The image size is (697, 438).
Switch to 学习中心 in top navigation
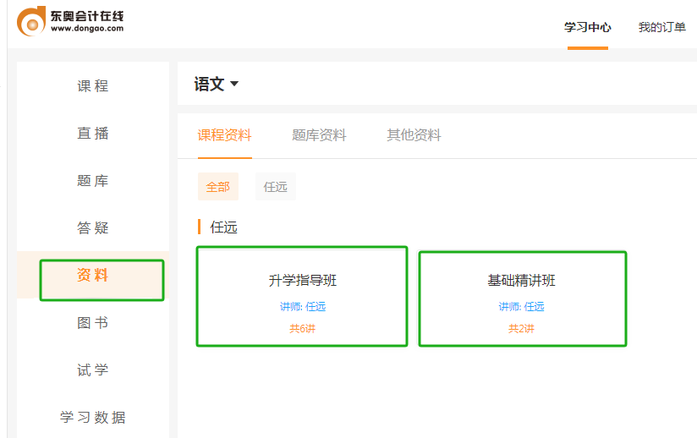point(588,28)
